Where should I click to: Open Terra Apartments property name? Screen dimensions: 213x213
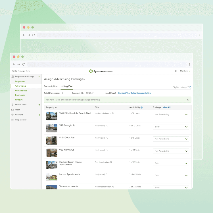69,186
